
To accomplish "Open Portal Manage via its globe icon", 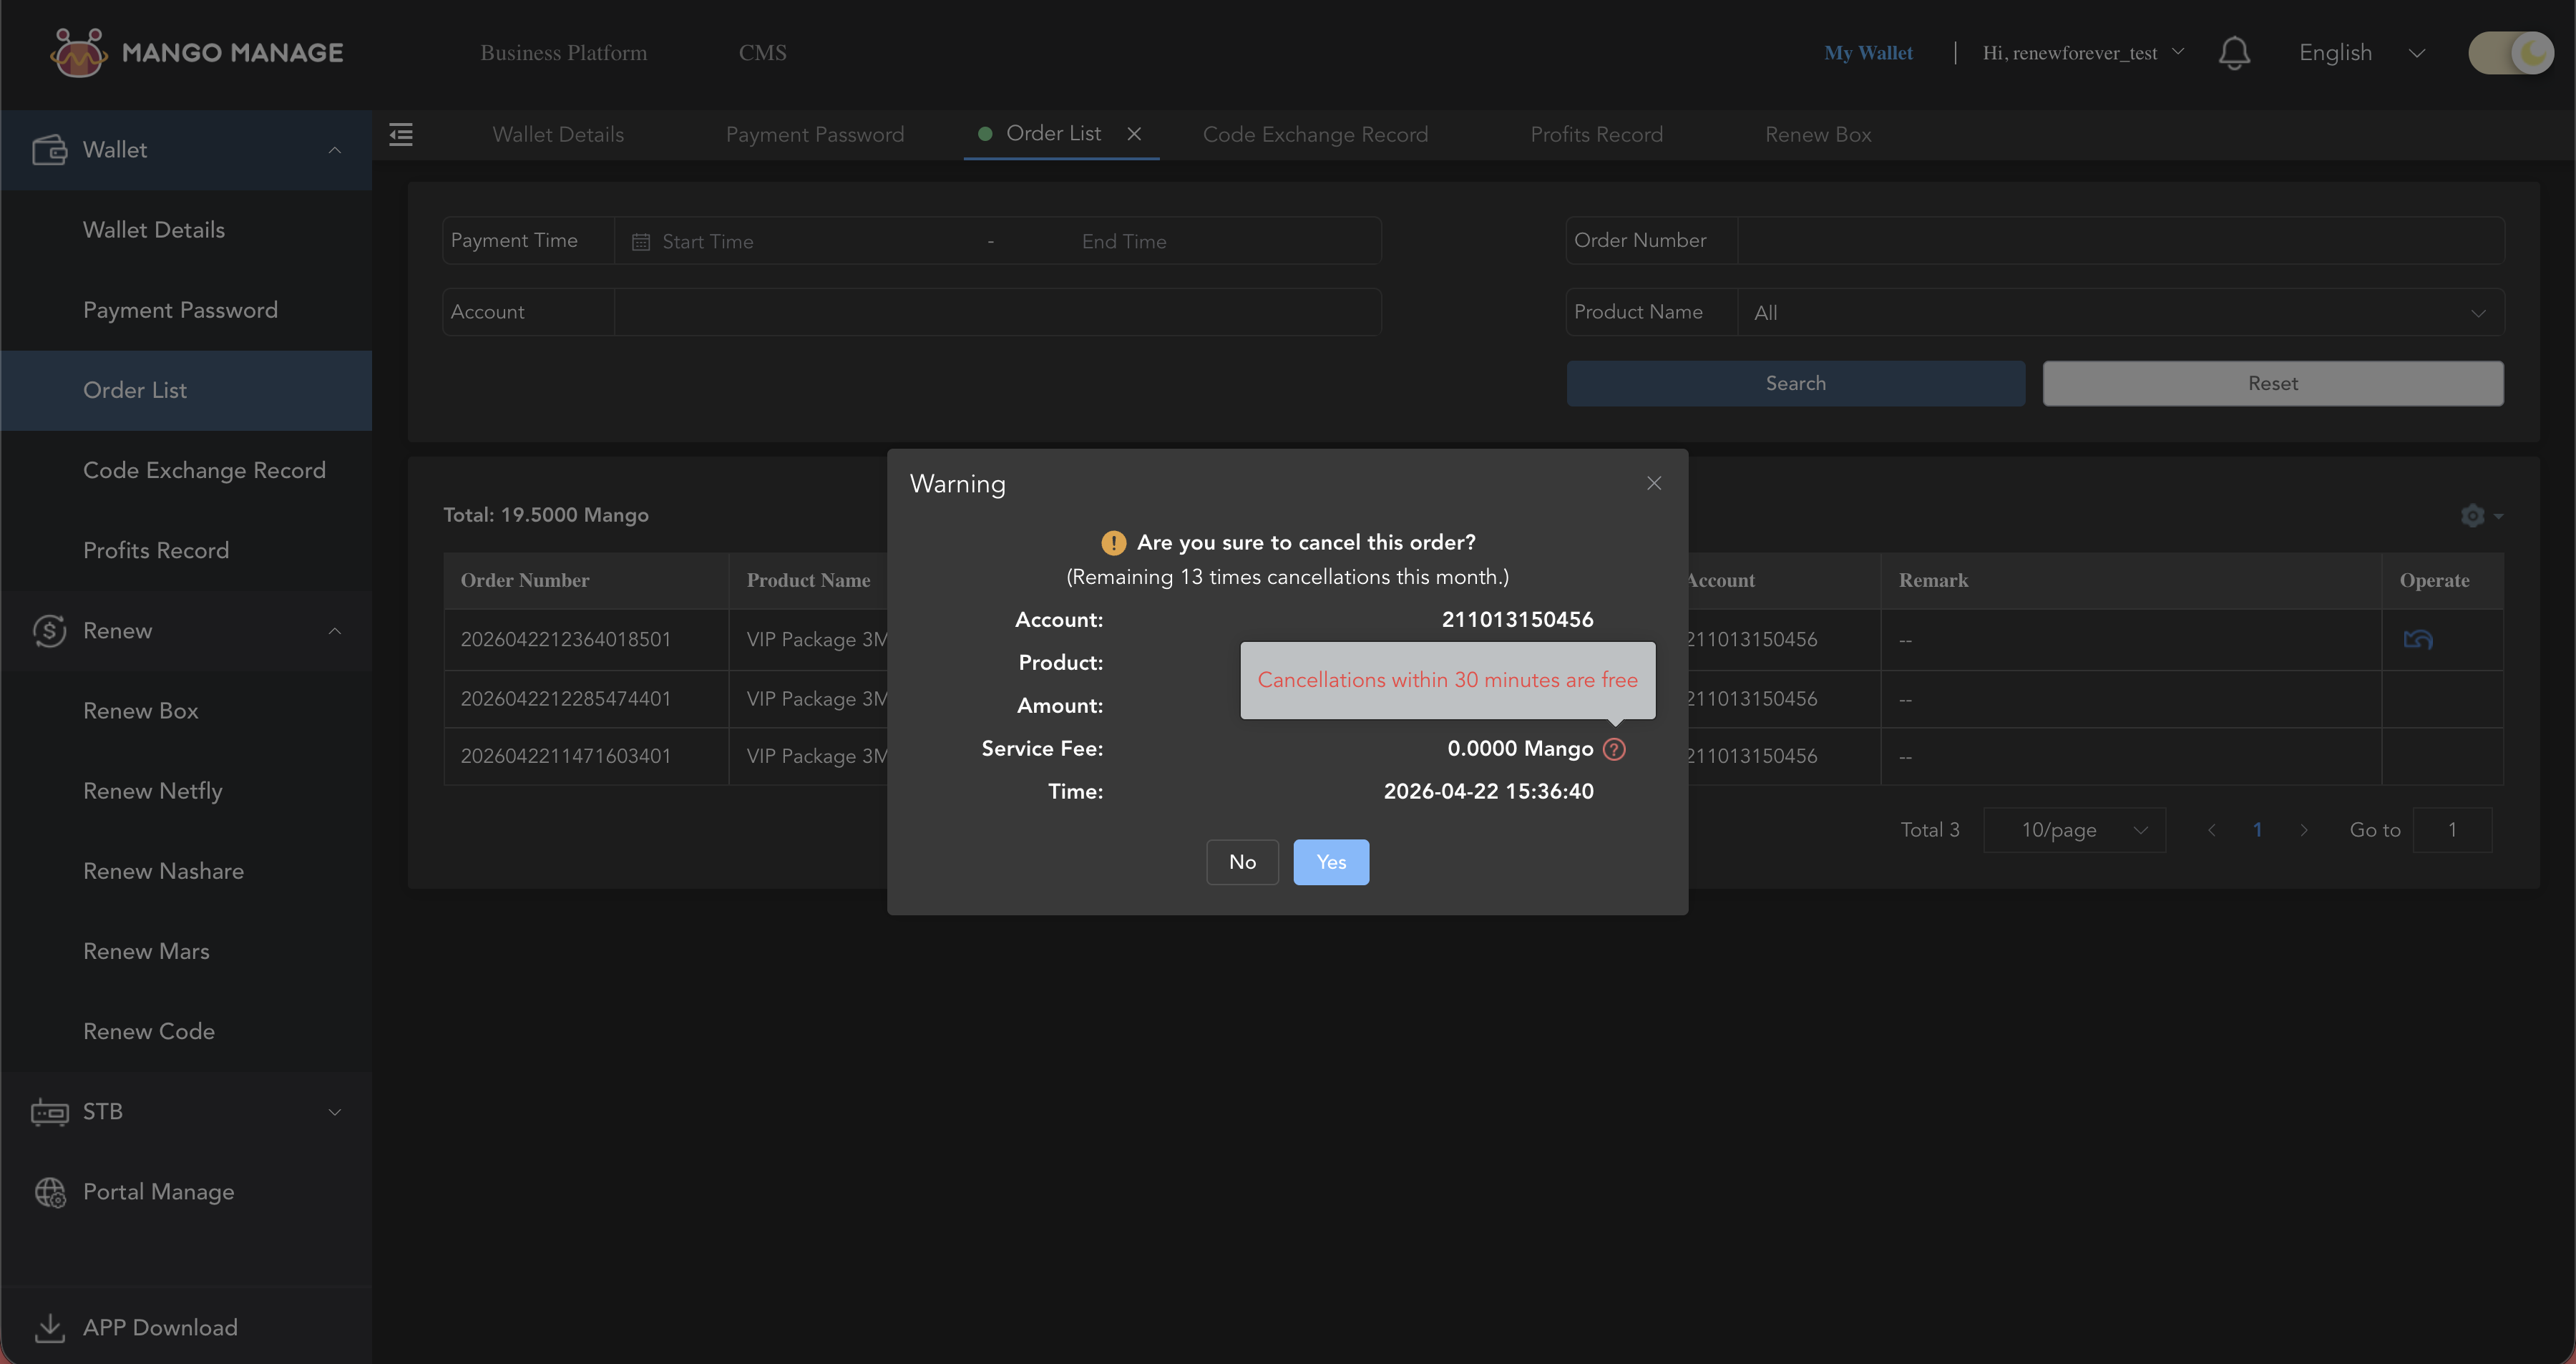I will point(49,1192).
